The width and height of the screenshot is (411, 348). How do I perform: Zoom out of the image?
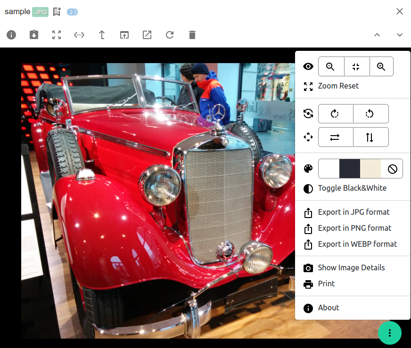(x=331, y=66)
